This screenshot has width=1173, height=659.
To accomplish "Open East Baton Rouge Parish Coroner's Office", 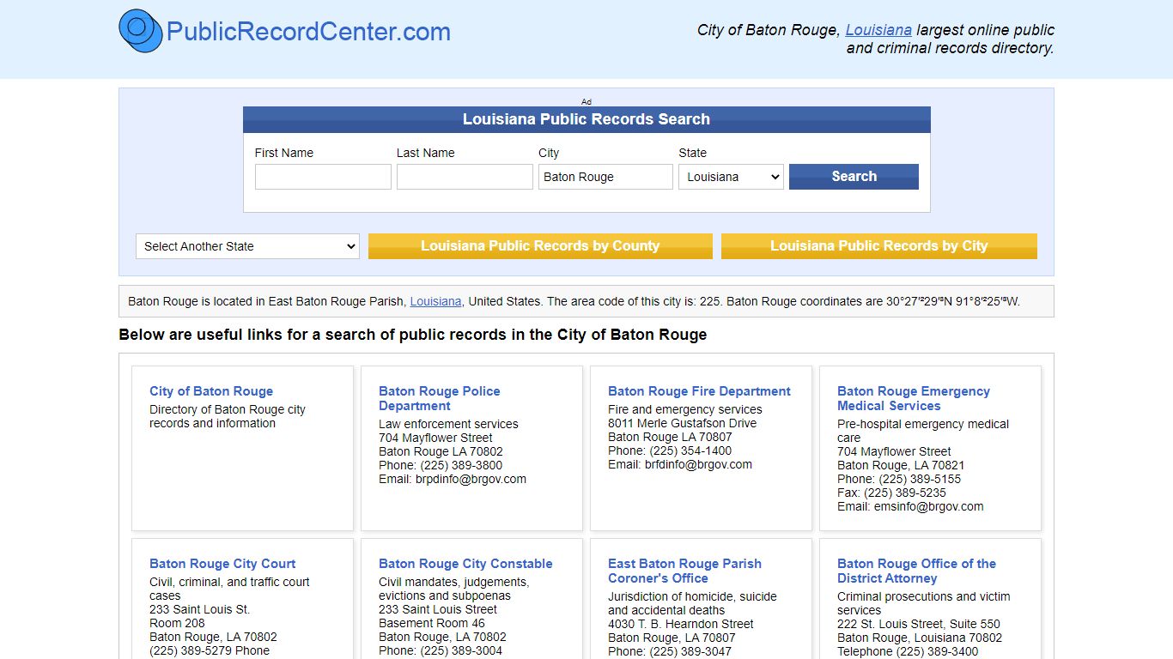I will point(684,571).
